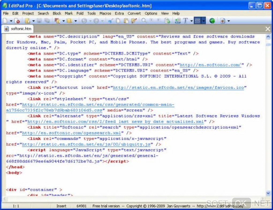Open the Help menu
Screen dimensions: 273x210
click(176, 13)
